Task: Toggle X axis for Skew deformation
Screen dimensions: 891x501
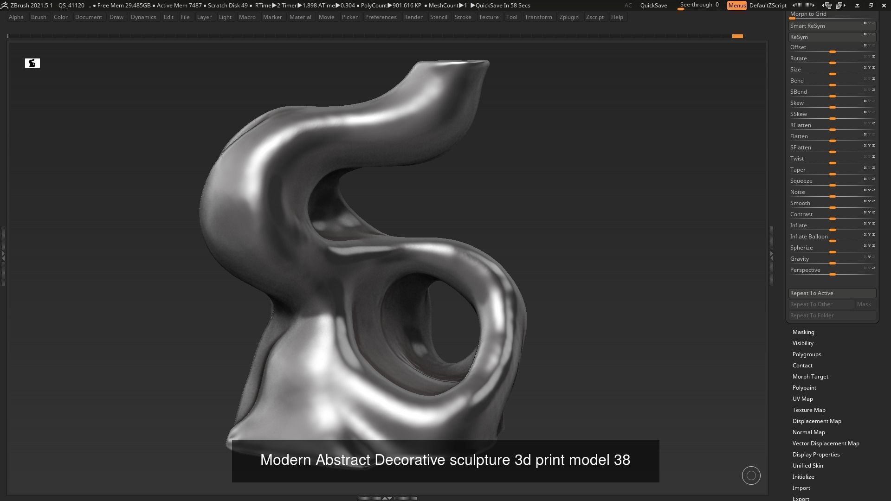Action: coord(865,101)
